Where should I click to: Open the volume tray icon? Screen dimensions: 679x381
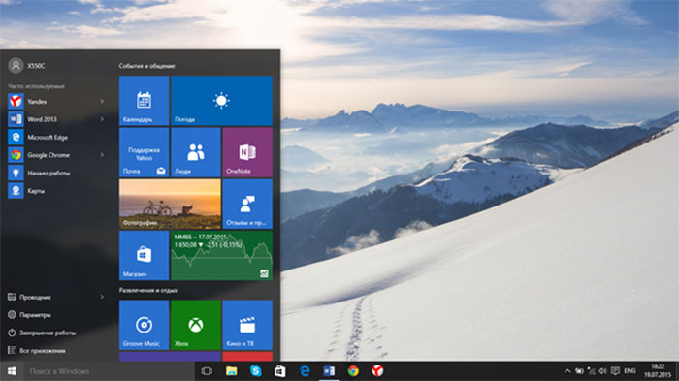pyautogui.click(x=602, y=371)
